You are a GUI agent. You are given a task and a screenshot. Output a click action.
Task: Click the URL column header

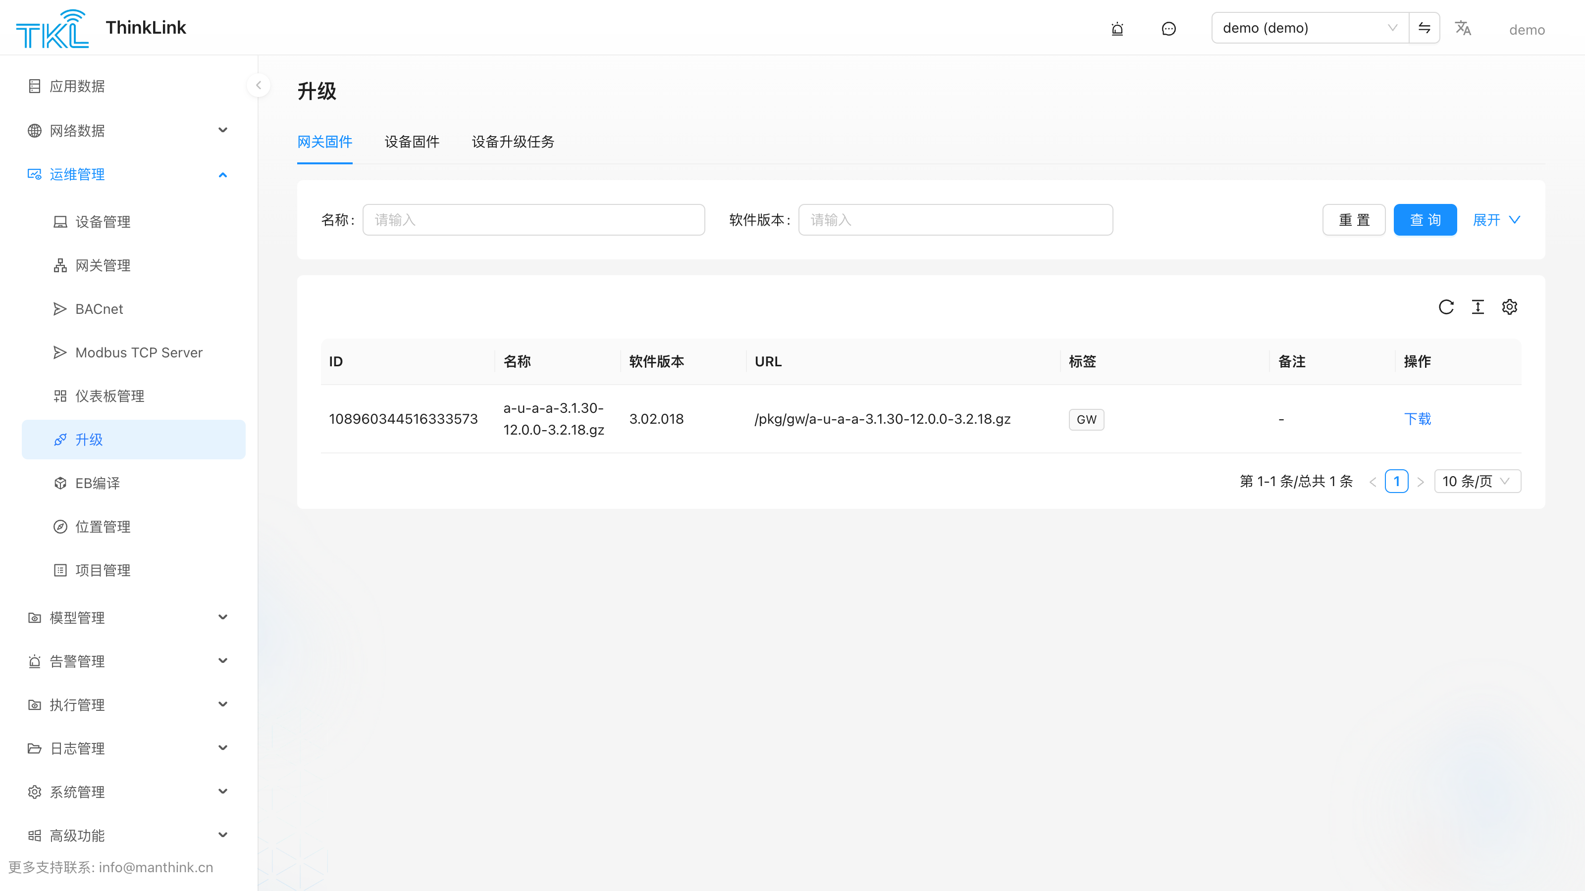click(x=769, y=361)
